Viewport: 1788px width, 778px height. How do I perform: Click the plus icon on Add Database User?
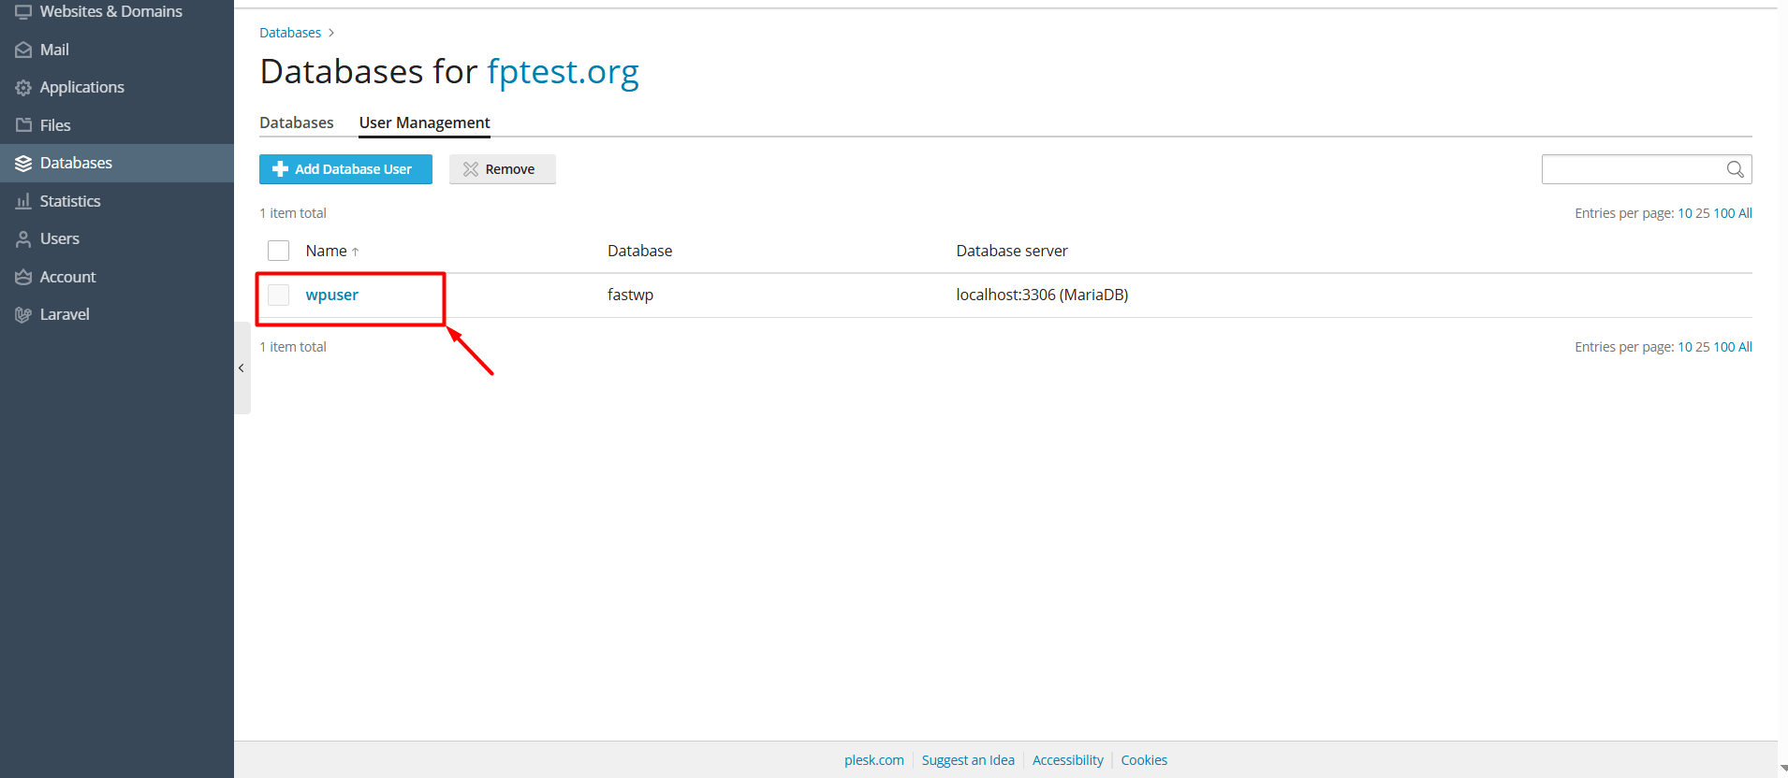(x=280, y=169)
